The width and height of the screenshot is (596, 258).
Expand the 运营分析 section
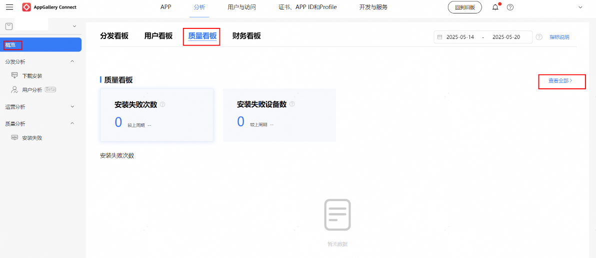[72, 107]
